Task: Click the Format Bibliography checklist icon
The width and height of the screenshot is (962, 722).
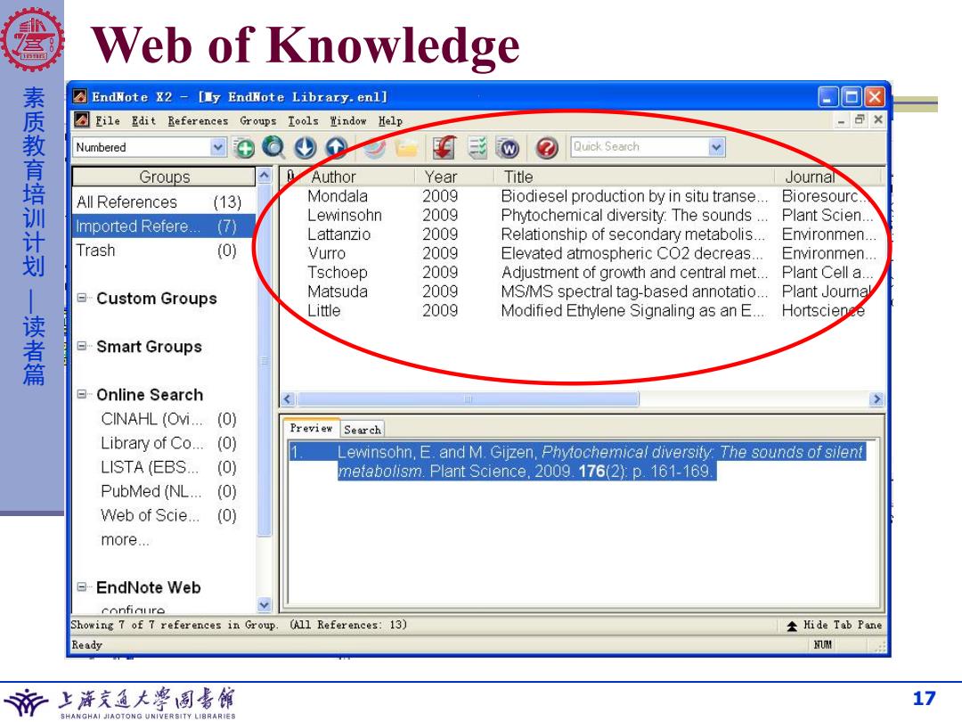Action: pos(477,147)
